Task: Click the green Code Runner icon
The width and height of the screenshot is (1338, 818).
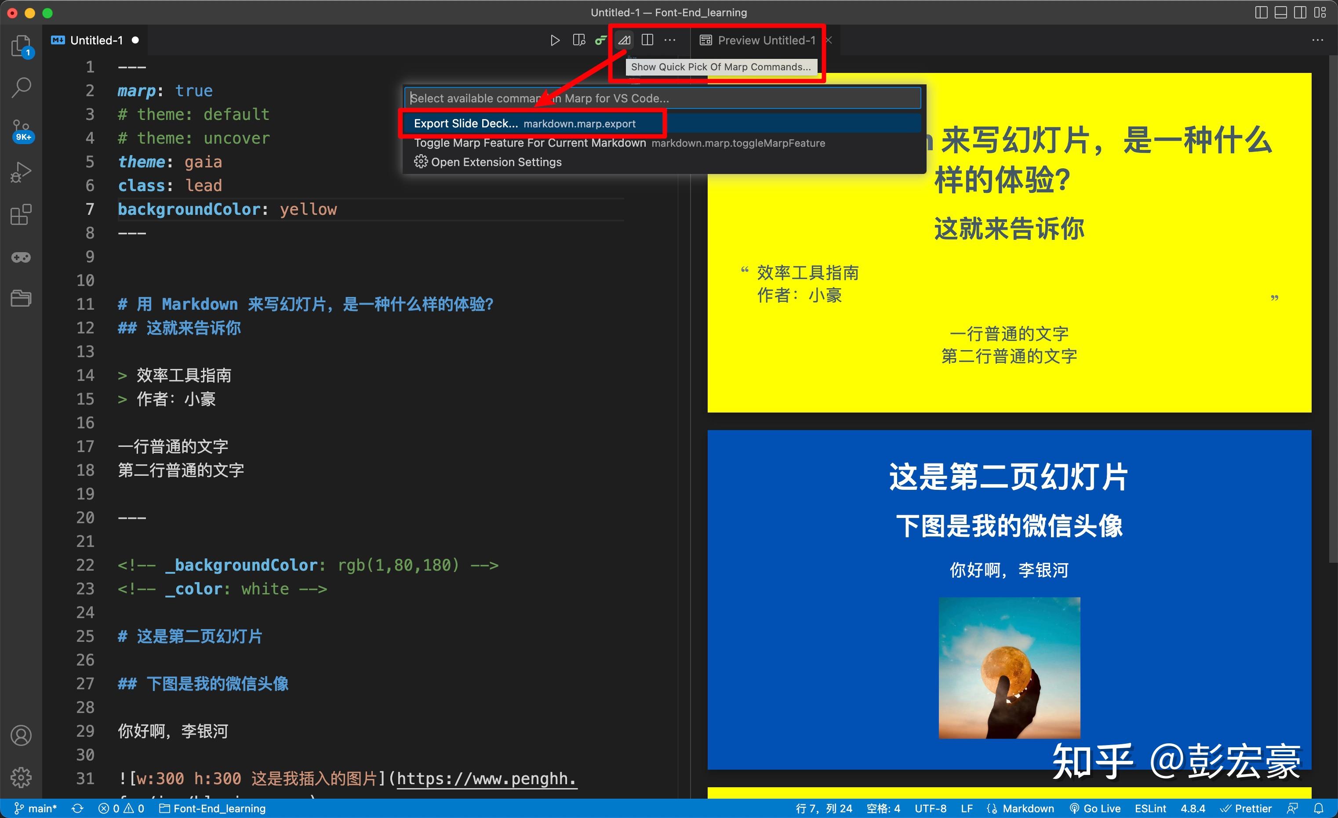Action: [600, 40]
